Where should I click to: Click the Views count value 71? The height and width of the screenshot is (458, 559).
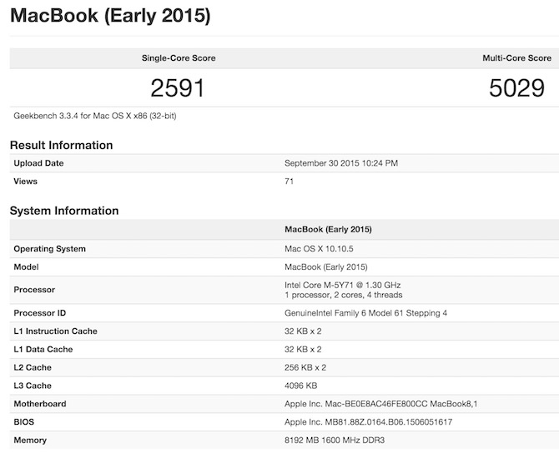(x=290, y=182)
